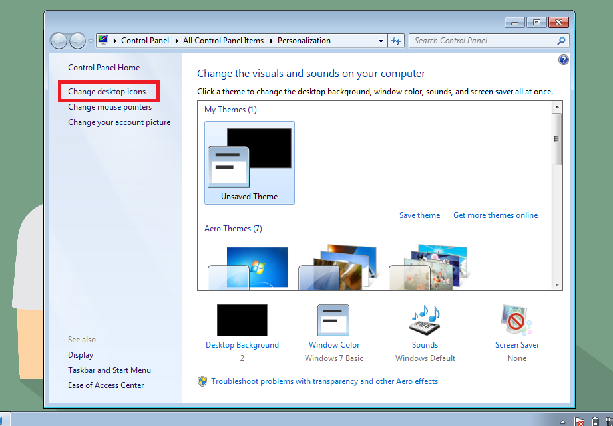613x426 pixels.
Task: Click the power plug icon in tray
Action: click(609, 421)
